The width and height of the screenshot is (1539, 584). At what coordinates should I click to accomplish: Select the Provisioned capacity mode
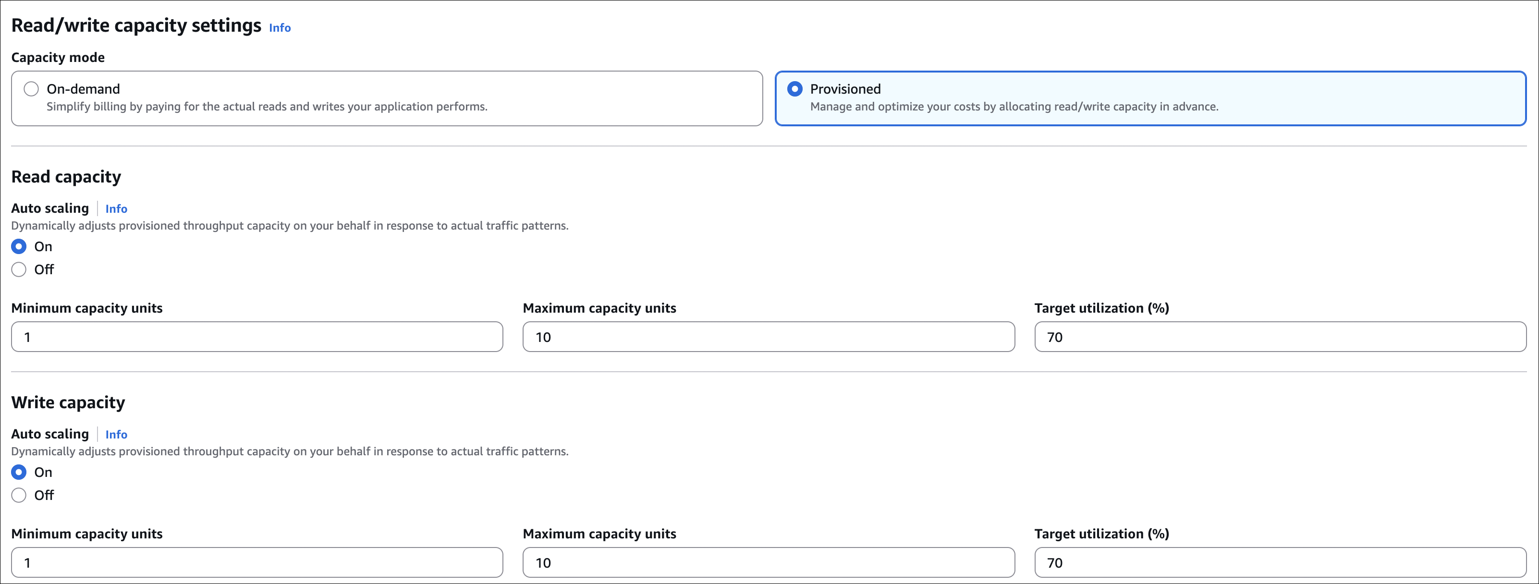point(794,88)
